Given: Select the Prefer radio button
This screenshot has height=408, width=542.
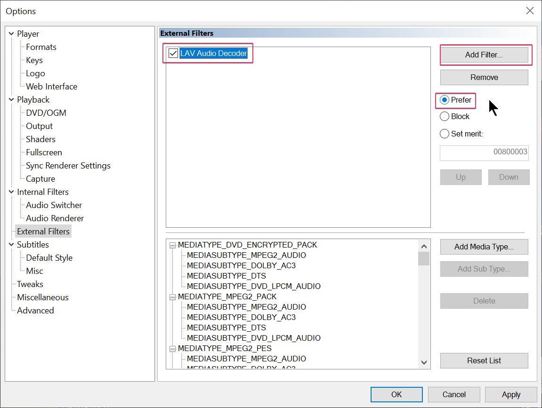Looking at the screenshot, I should pos(445,100).
